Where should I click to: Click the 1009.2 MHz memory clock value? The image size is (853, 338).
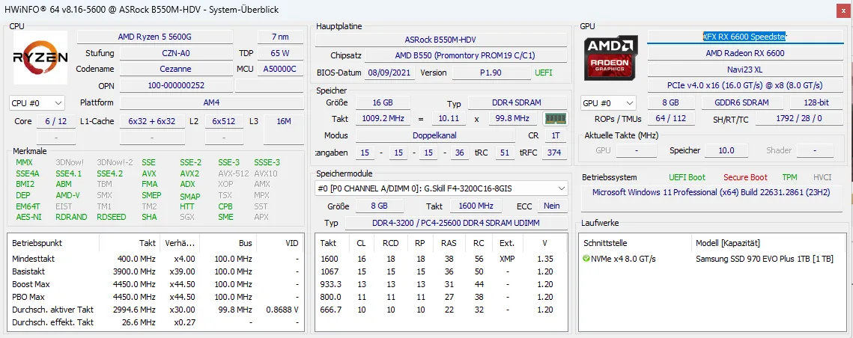coord(382,118)
